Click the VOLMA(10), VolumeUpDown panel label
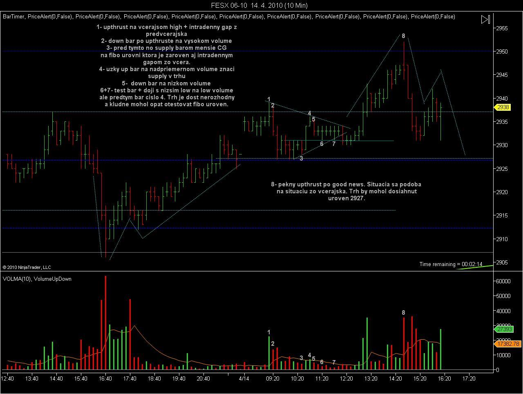 click(37, 279)
